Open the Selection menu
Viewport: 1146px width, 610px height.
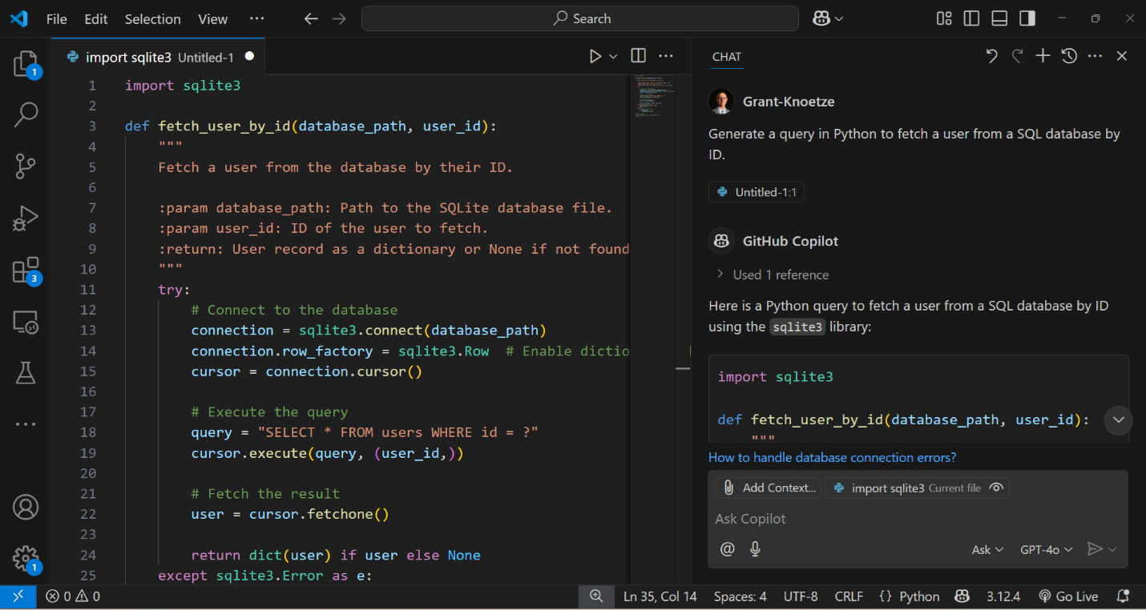152,18
